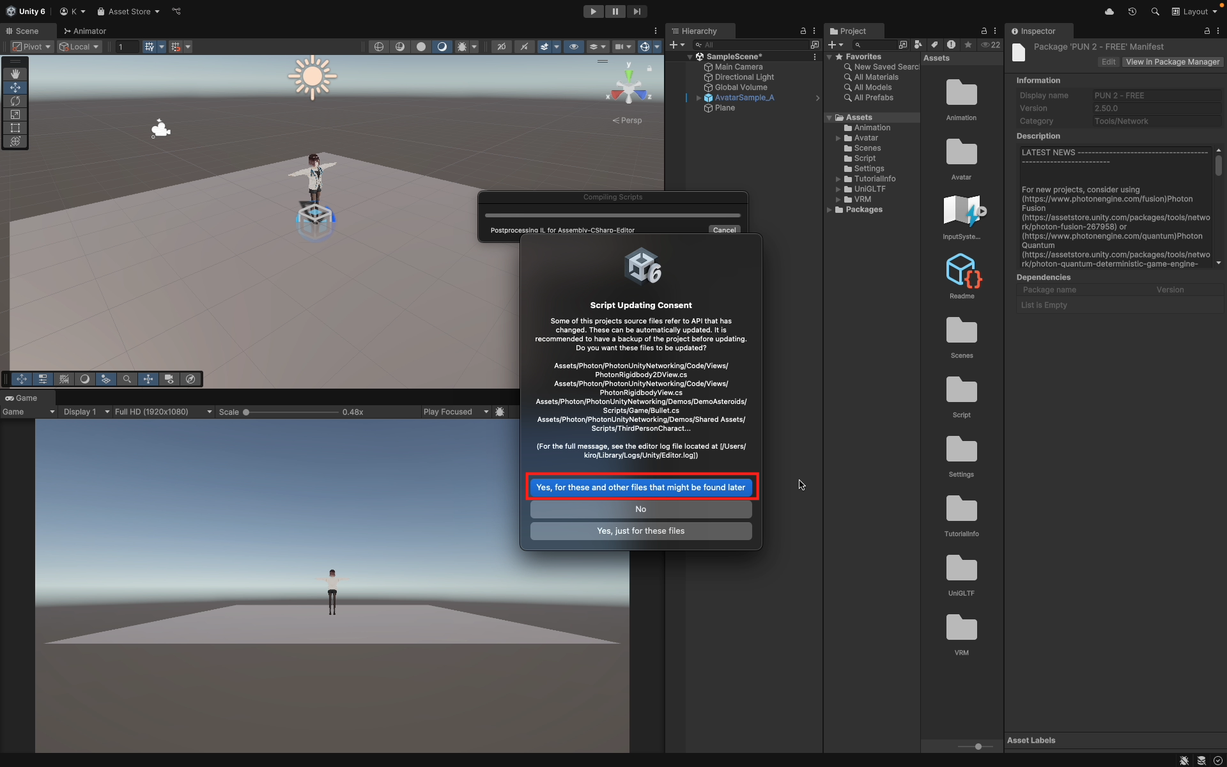Open the account K dropdown
1227x767 pixels.
click(x=72, y=12)
